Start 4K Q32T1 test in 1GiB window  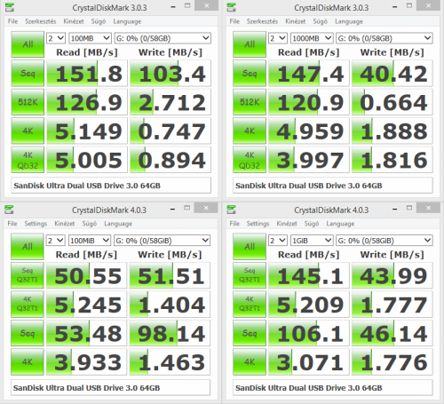(x=250, y=304)
